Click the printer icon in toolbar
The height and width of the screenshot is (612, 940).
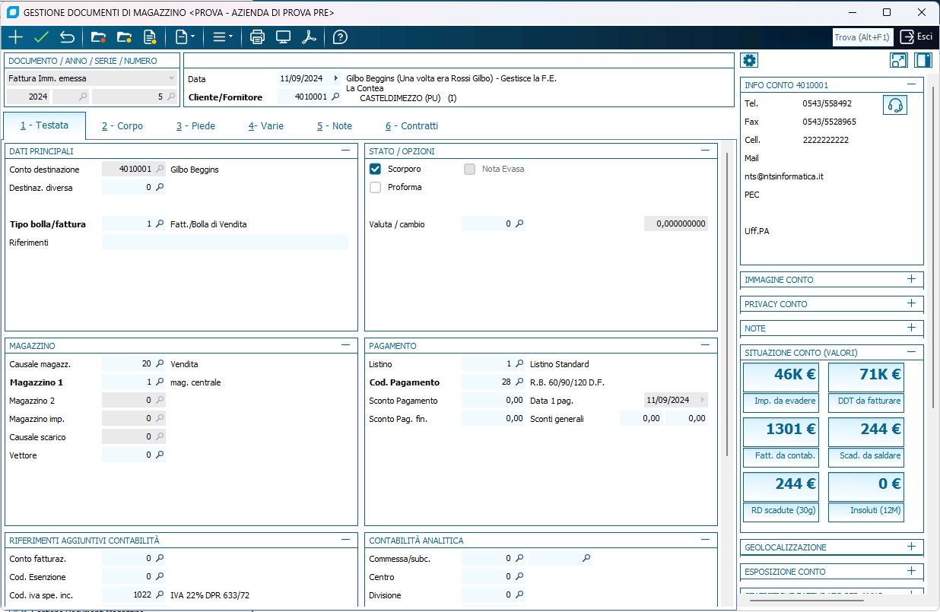[257, 37]
